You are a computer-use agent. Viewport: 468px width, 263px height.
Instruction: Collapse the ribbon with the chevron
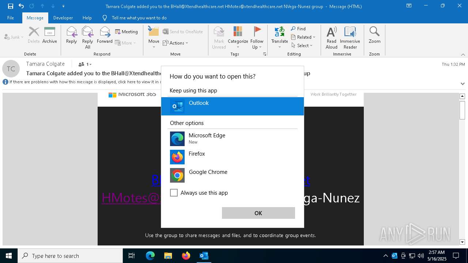pyautogui.click(x=463, y=54)
